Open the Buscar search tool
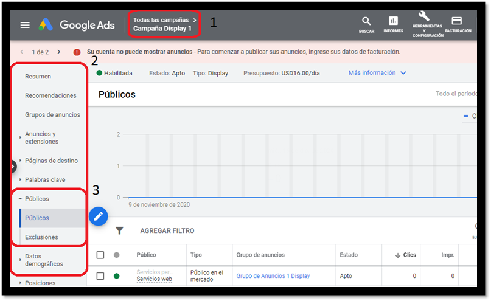The height and width of the screenshot is (301, 491). [366, 25]
